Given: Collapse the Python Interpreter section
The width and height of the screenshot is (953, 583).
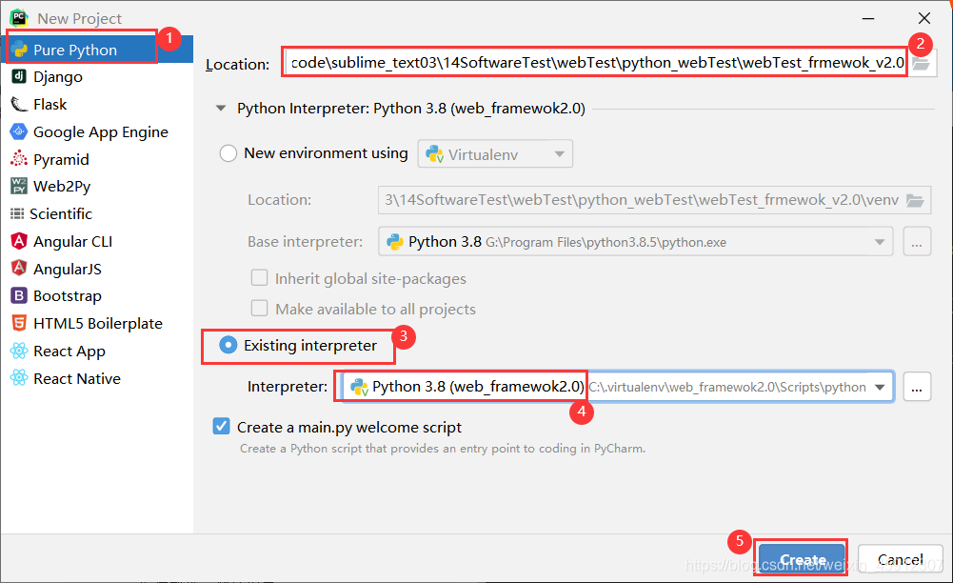Looking at the screenshot, I should (x=221, y=109).
